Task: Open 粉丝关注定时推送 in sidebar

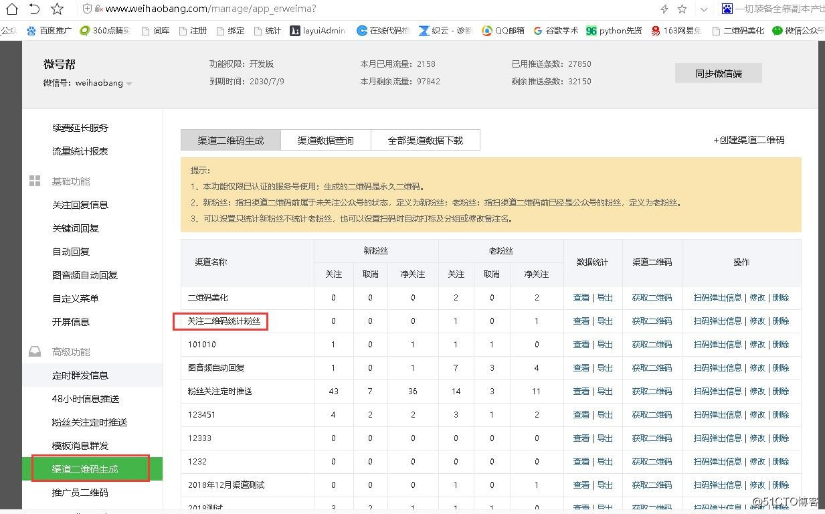Action: [90, 422]
